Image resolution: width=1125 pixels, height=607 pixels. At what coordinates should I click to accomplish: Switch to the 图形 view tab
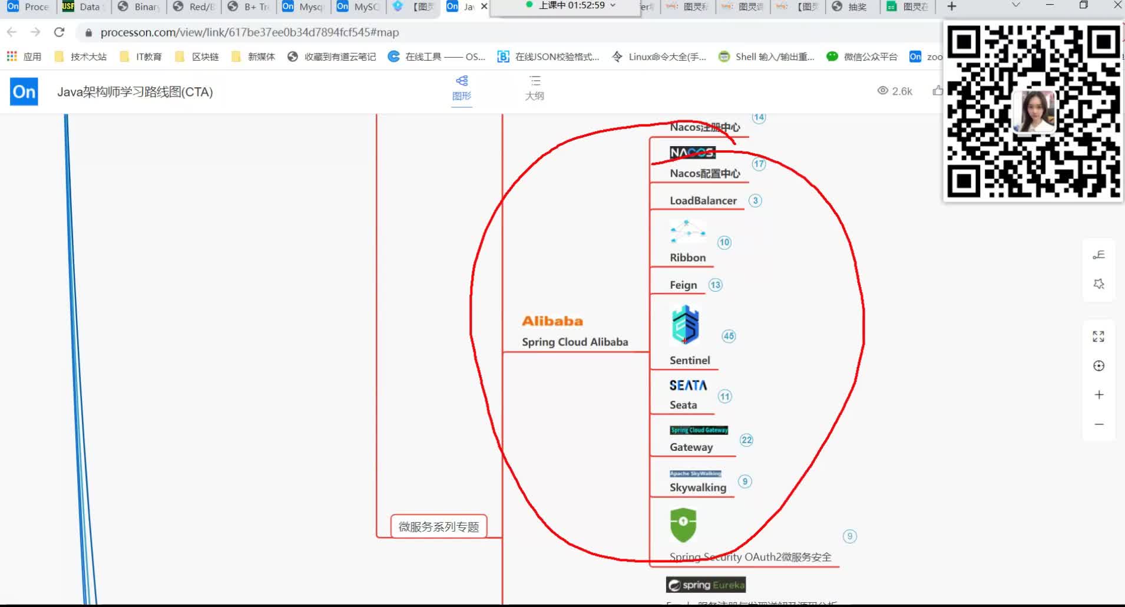tap(462, 88)
